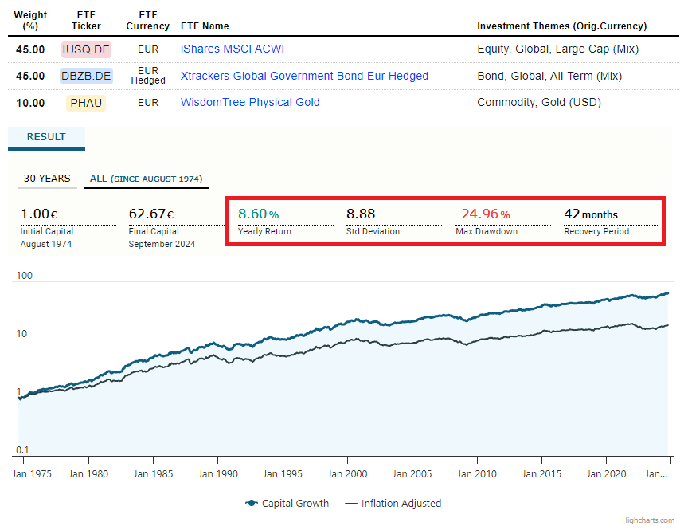Click the 8.60% Yearly Return value
This screenshot has height=530, width=688.
[x=259, y=214]
